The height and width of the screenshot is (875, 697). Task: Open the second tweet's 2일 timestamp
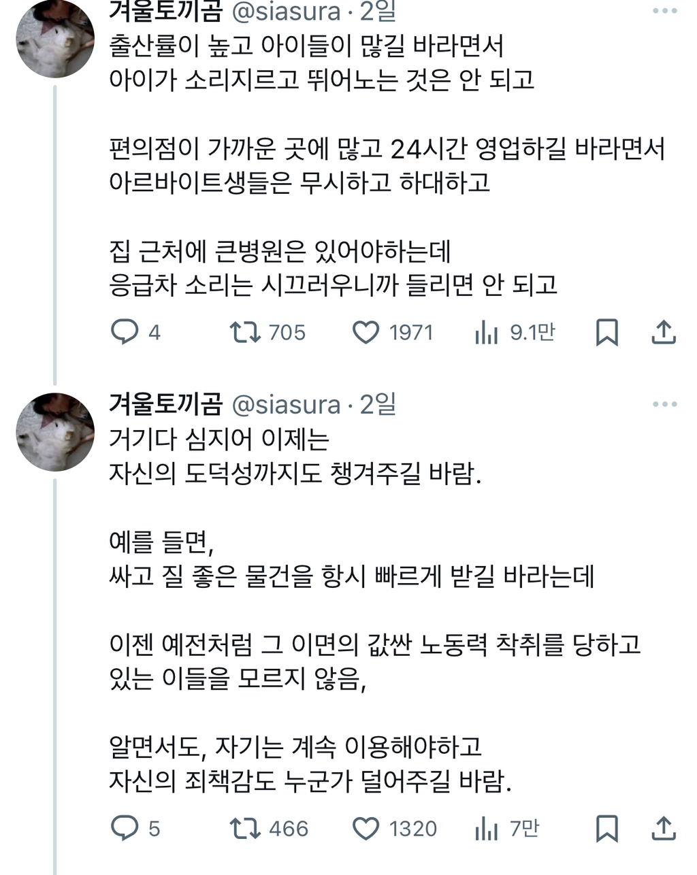pyautogui.click(x=378, y=405)
